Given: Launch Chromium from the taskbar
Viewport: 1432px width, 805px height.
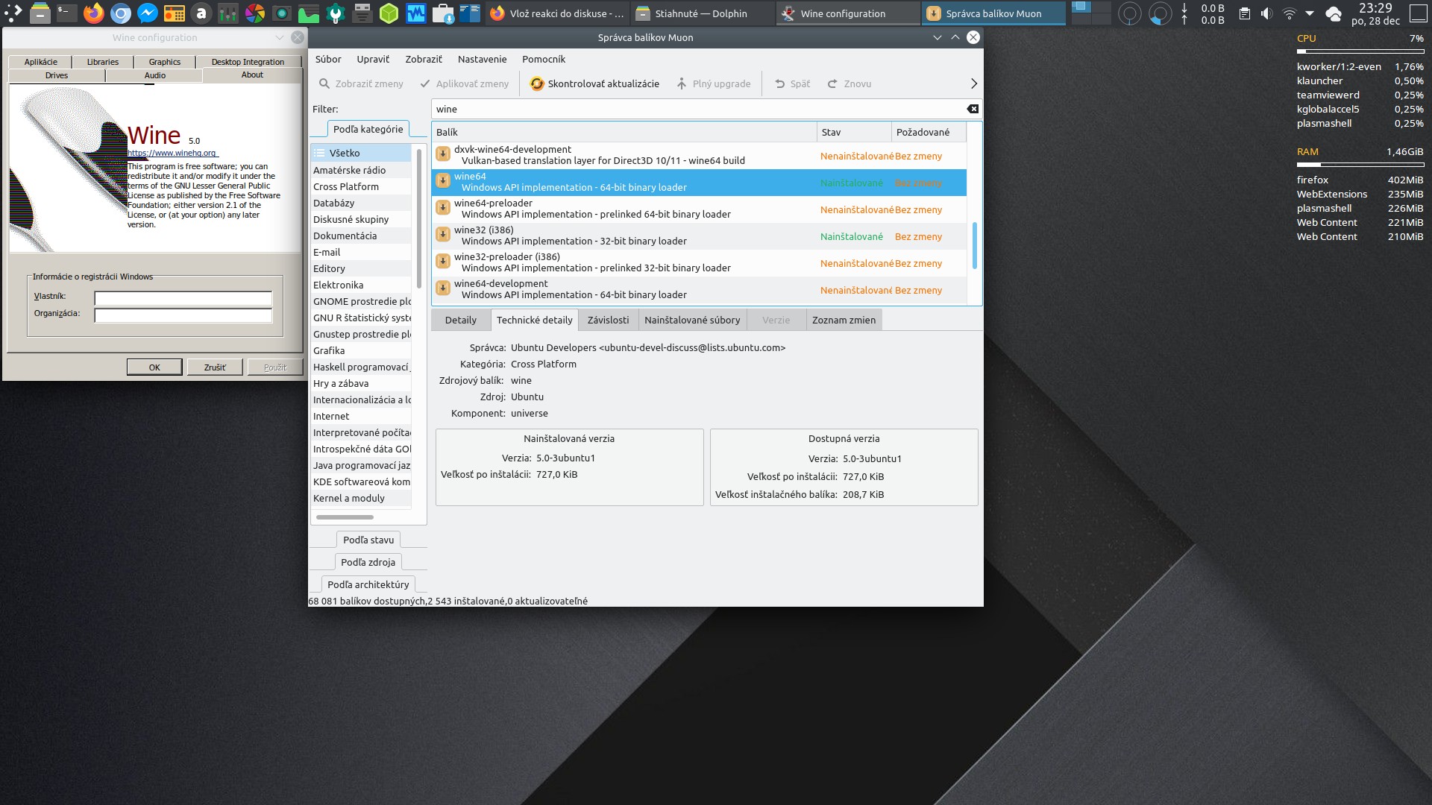Looking at the screenshot, I should [121, 13].
